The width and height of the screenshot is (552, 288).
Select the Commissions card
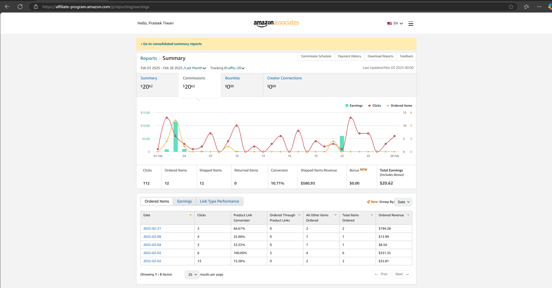[x=200, y=85]
